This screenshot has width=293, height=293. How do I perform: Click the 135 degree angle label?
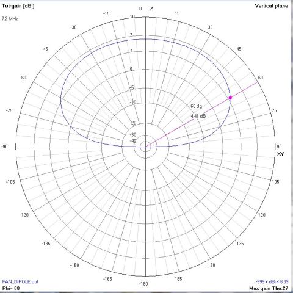tap(240, 244)
